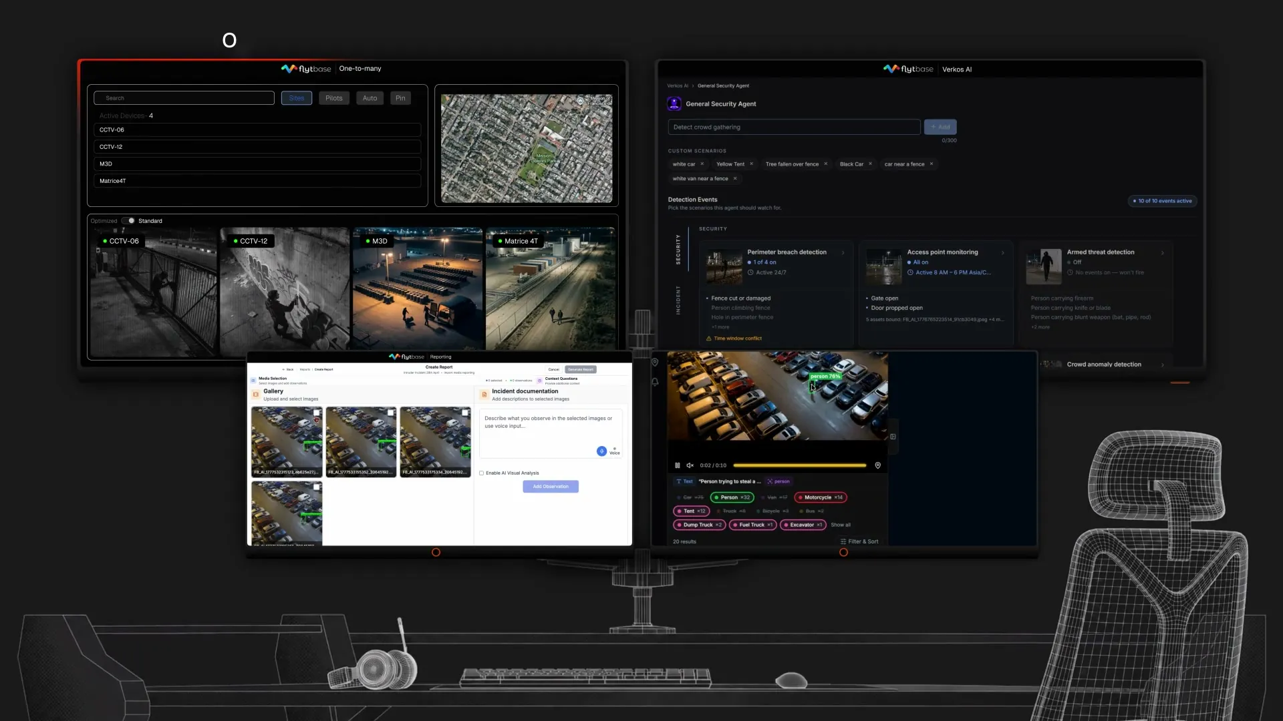Click Cancel in Create Report
The image size is (1283, 721).
pyautogui.click(x=554, y=369)
